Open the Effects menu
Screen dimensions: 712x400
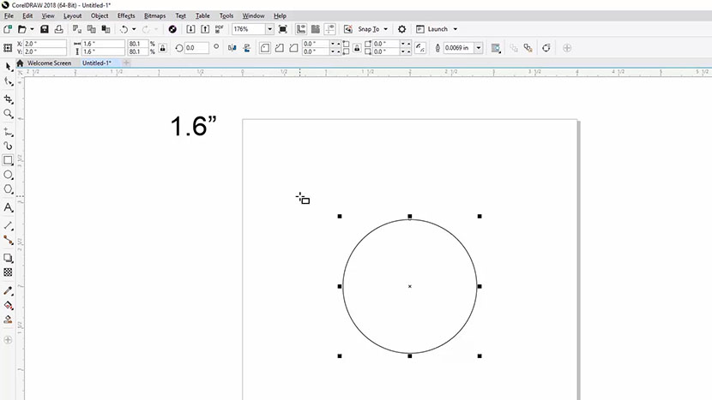[126, 15]
